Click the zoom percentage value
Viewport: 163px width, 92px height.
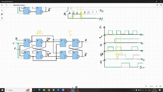click(x=151, y=86)
